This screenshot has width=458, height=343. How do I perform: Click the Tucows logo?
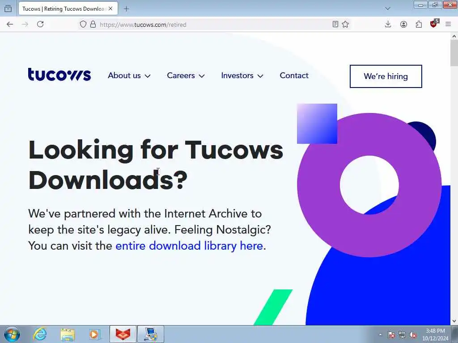(59, 75)
